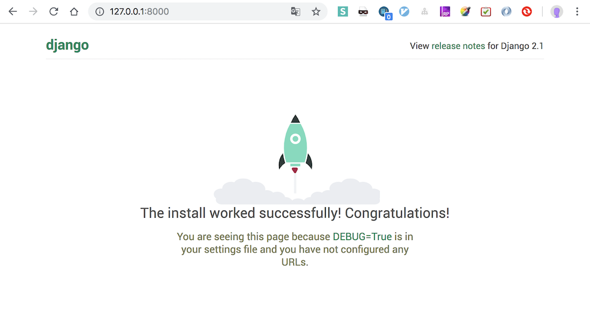Open the red checkbox extension icon
The image size is (590, 323).
(x=486, y=12)
